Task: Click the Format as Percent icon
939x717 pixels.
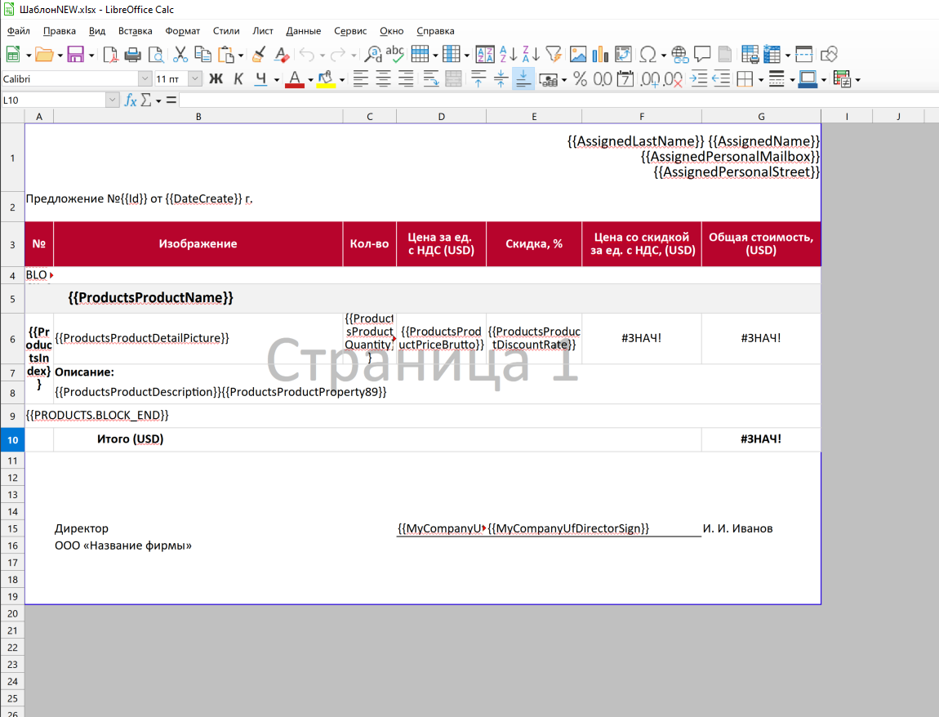Action: [580, 79]
